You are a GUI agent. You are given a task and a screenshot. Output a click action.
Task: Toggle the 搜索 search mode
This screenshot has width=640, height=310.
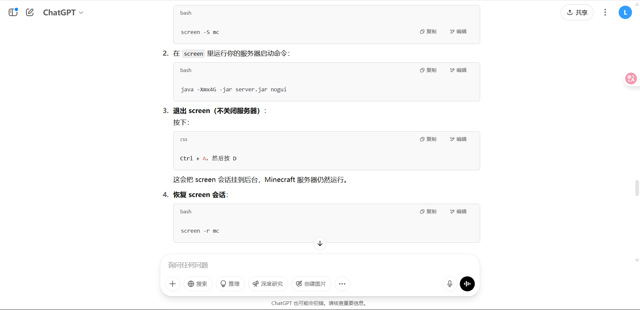pos(198,284)
